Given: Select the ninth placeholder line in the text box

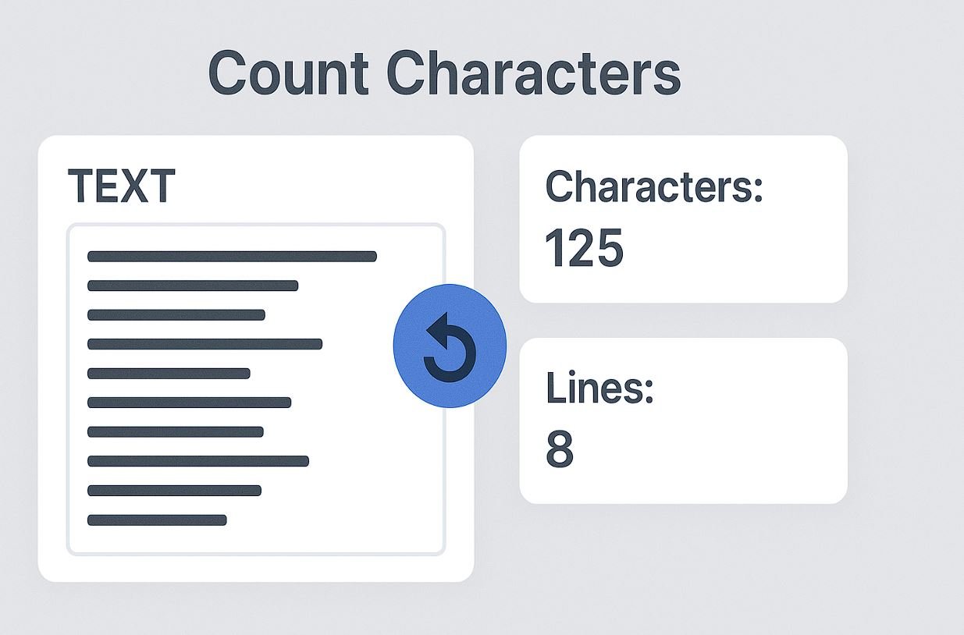Looking at the screenshot, I should [174, 491].
